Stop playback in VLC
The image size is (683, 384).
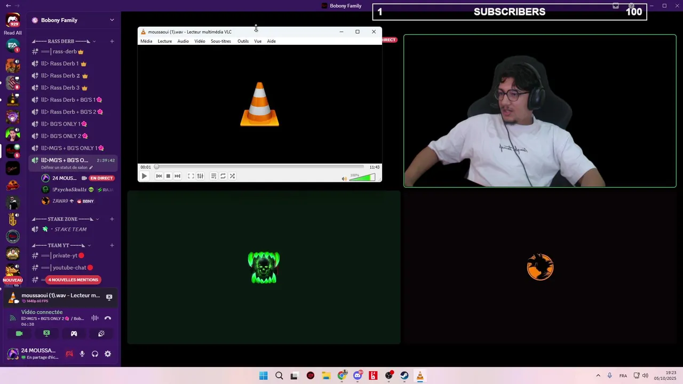coord(168,176)
